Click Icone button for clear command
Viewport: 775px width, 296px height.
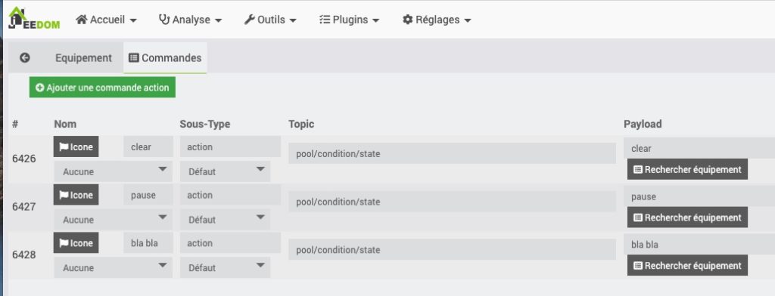(x=76, y=146)
